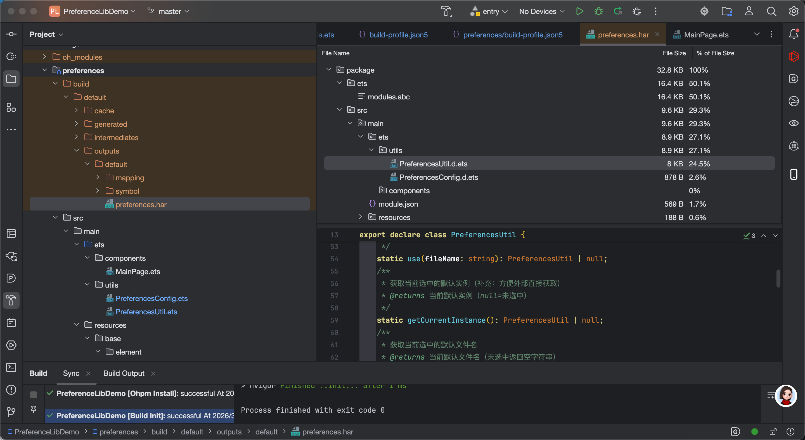This screenshot has height=440, width=805.
Task: Collapse the utils folder in har viewer
Action: 371,150
